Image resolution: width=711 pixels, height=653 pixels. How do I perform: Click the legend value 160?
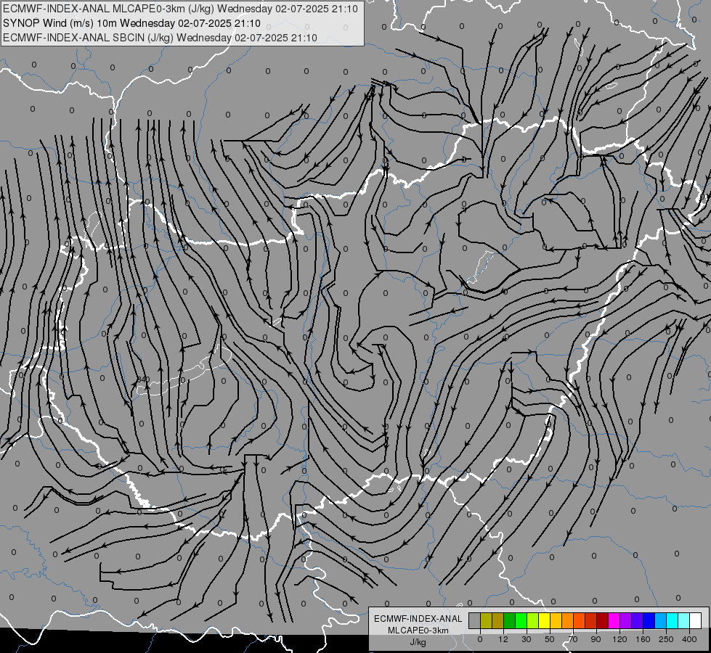(x=643, y=639)
